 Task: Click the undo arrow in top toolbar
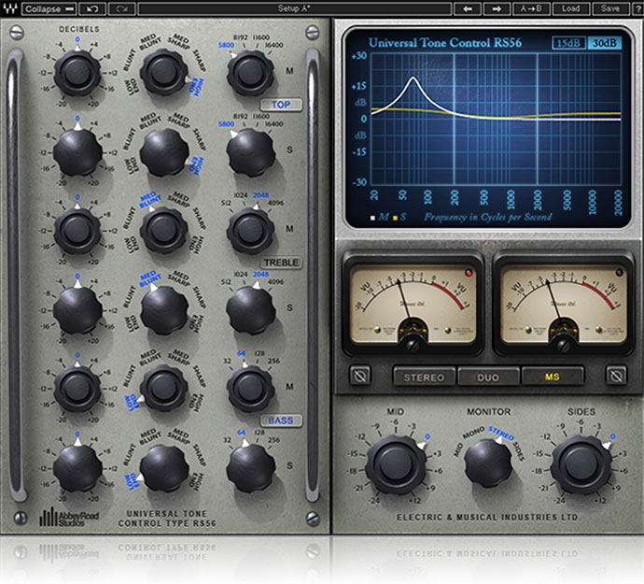(x=91, y=8)
